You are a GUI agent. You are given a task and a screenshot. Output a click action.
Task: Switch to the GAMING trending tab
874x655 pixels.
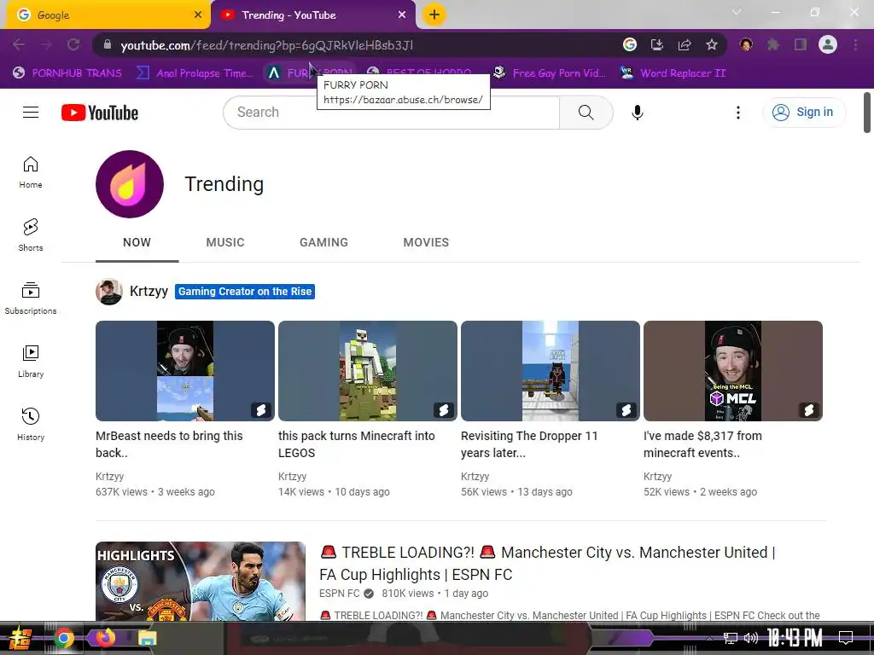pyautogui.click(x=323, y=242)
